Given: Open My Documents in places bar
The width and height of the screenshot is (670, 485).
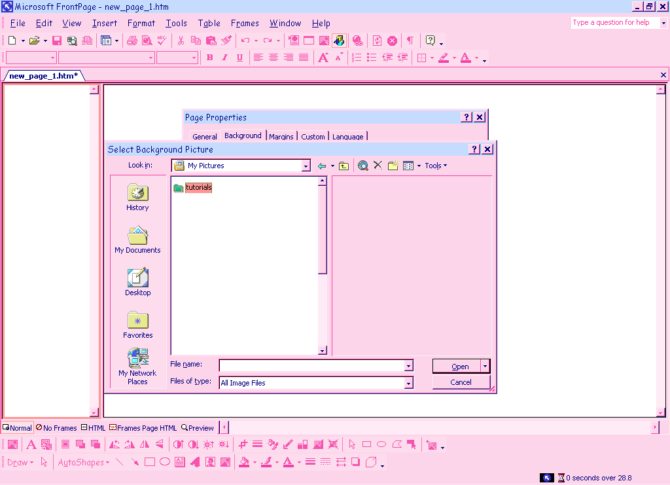Looking at the screenshot, I should pyautogui.click(x=137, y=240).
